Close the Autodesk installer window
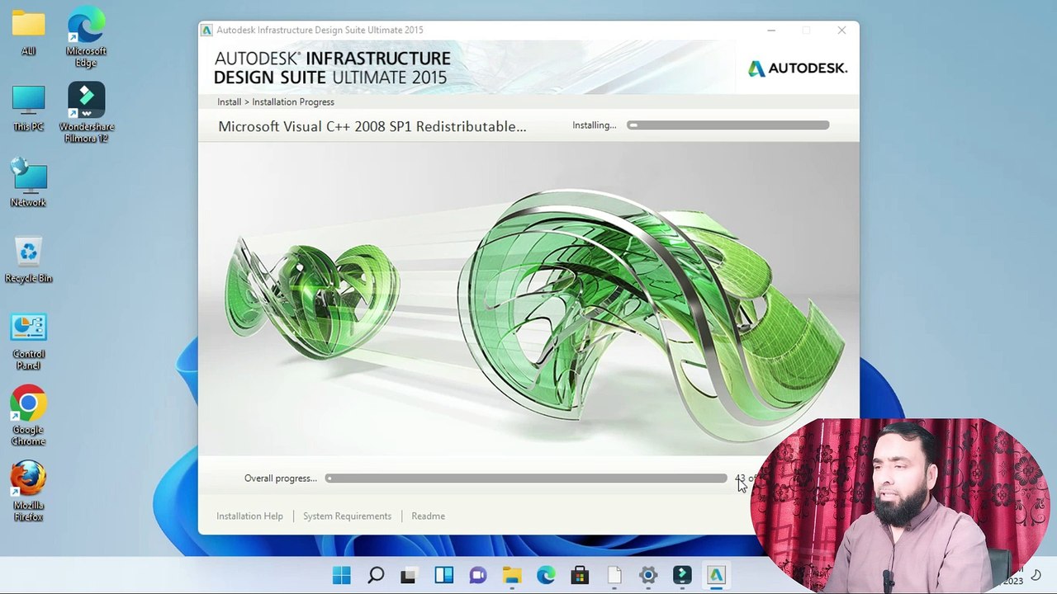1057x594 pixels. 841,31
